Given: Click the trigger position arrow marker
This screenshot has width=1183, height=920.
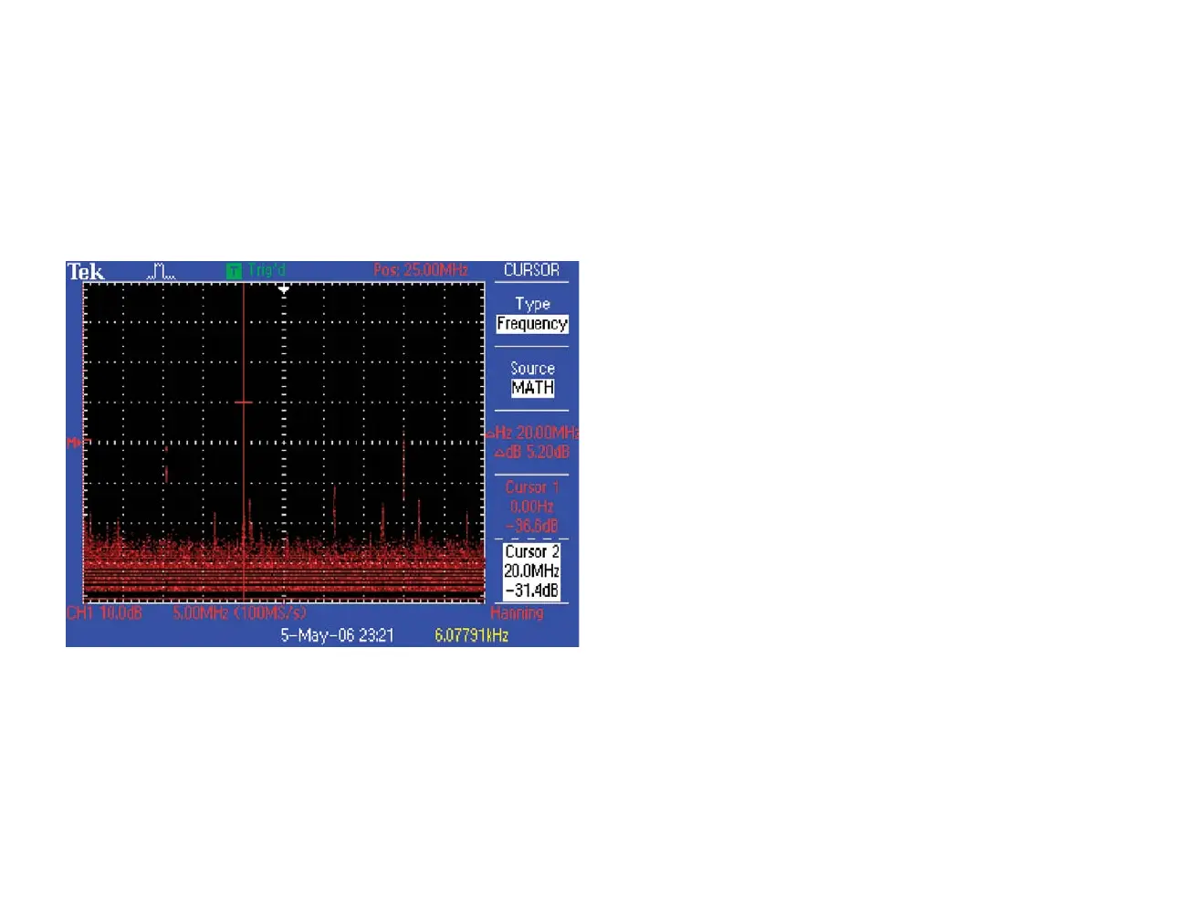Looking at the screenshot, I should pos(284,289).
